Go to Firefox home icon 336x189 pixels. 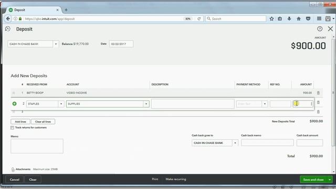(x=299, y=19)
